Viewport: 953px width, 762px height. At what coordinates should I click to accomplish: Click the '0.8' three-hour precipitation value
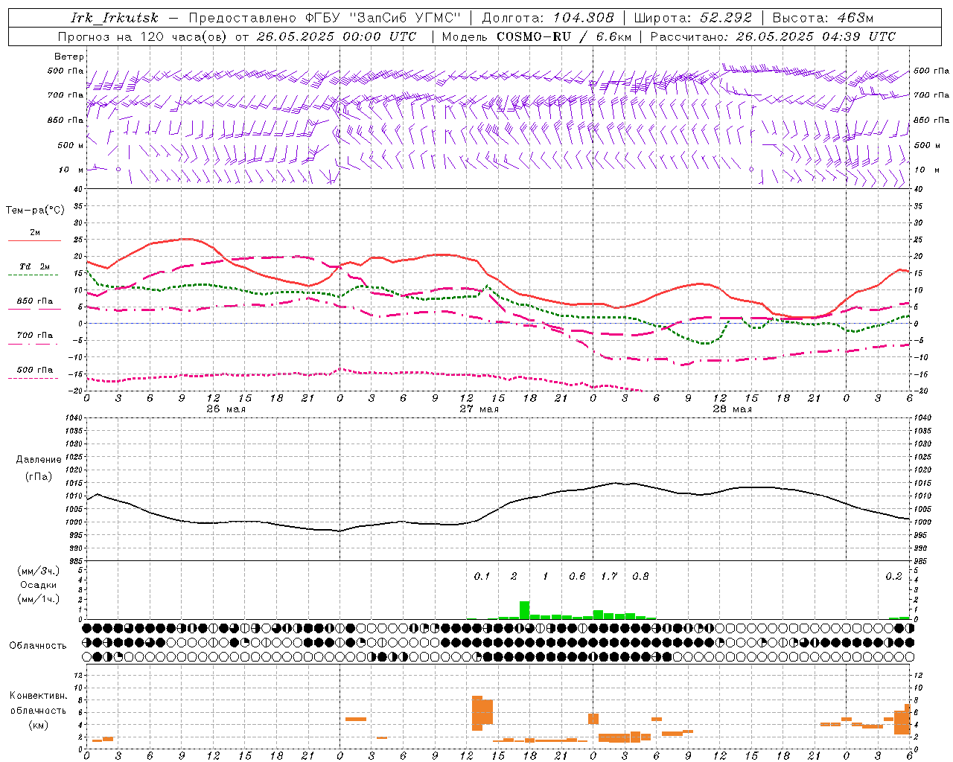pyautogui.click(x=640, y=576)
